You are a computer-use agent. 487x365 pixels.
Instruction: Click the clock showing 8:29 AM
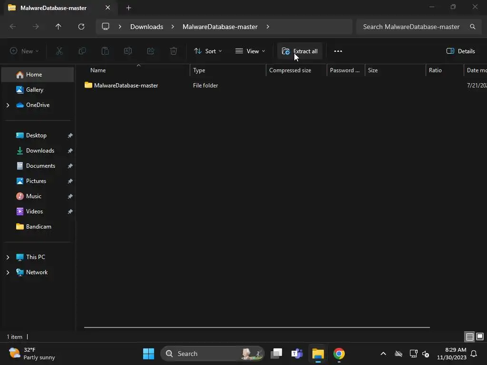pyautogui.click(x=452, y=354)
